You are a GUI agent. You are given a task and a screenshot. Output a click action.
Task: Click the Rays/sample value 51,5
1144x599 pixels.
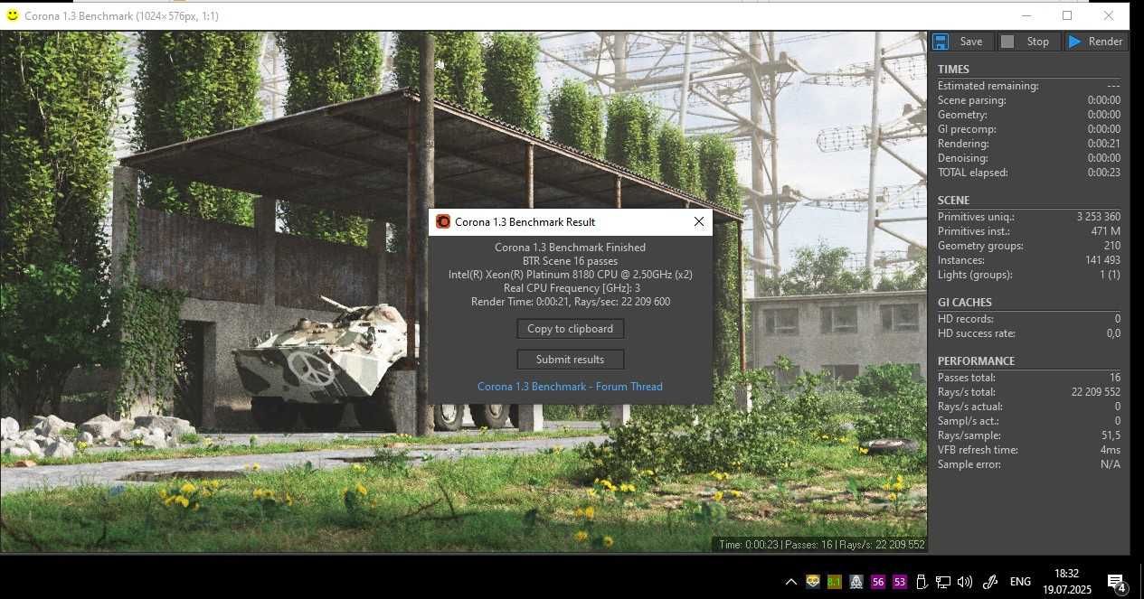coord(1111,435)
